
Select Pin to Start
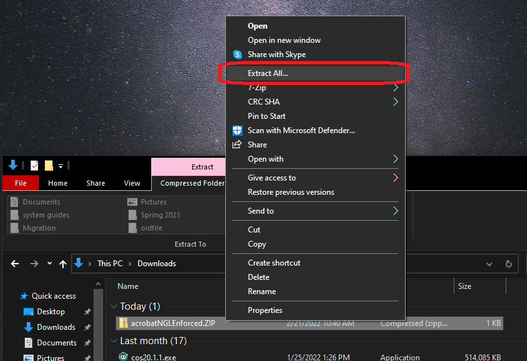pos(315,116)
